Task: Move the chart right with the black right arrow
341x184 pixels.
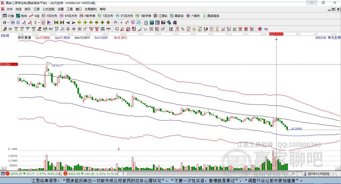Action: point(74,23)
